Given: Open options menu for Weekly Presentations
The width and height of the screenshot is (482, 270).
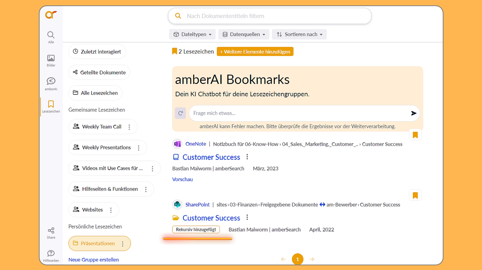Looking at the screenshot, I should pyautogui.click(x=139, y=148).
